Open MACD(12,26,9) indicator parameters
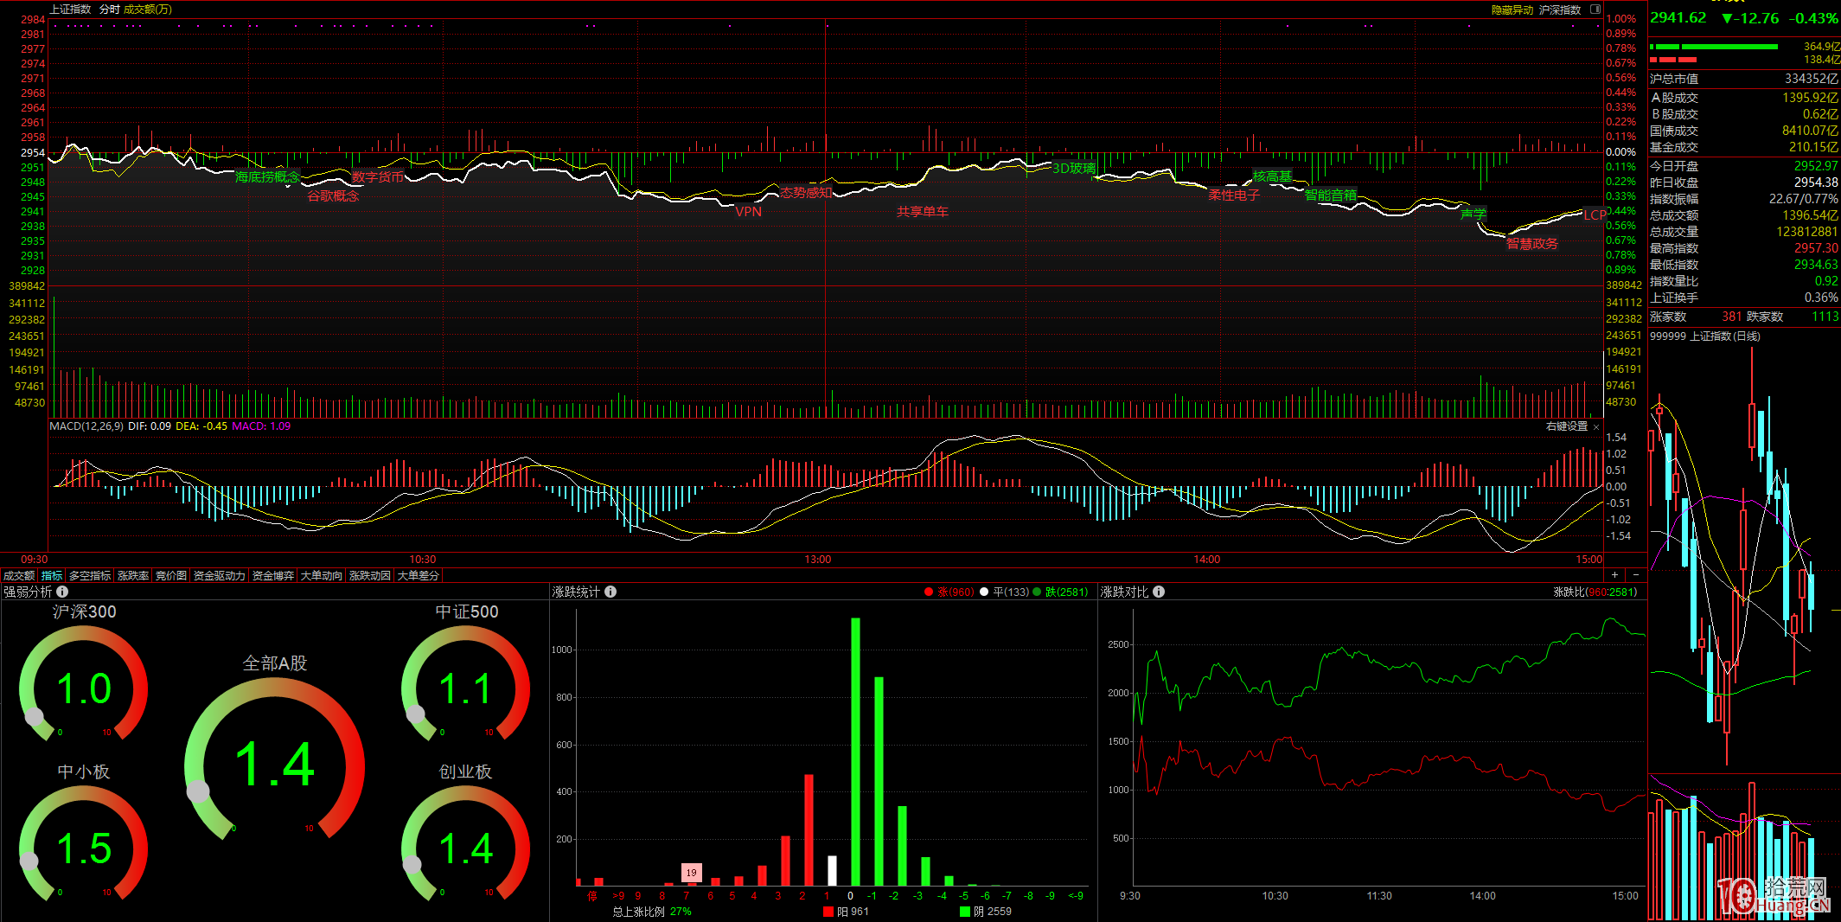Screen dimensions: 1841x922 coord(86,426)
